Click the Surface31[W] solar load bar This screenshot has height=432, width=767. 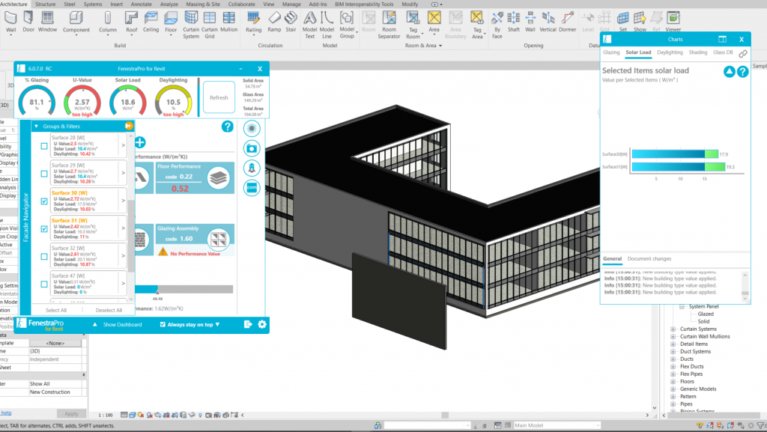pos(678,167)
